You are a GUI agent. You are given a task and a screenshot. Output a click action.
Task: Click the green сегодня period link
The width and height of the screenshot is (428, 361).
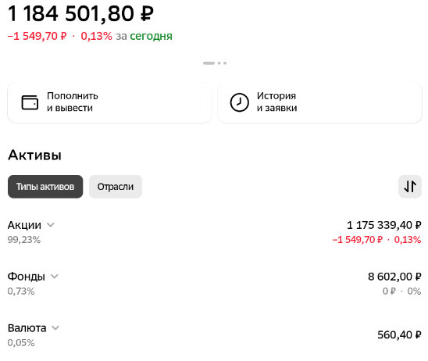[151, 36]
